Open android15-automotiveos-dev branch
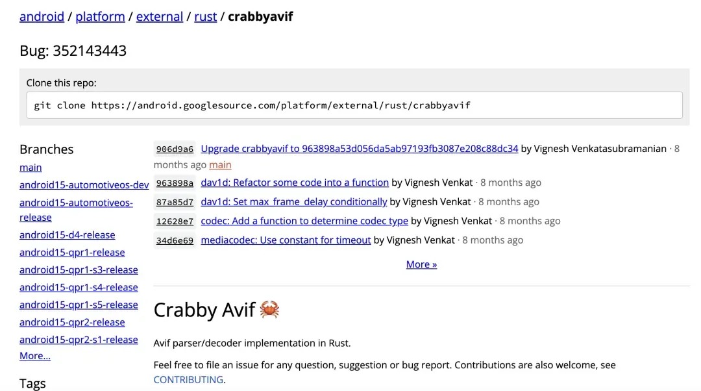Screen dimensions: 701x391 pos(84,185)
